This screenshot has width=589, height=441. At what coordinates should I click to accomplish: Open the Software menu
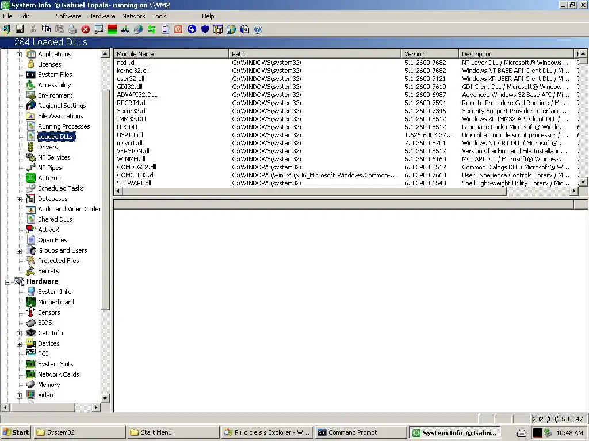click(68, 16)
